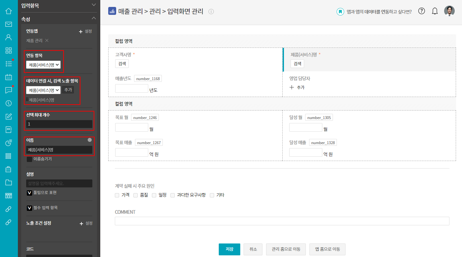
Task: Open the mail icon in left sidebar
Action: 9,24
